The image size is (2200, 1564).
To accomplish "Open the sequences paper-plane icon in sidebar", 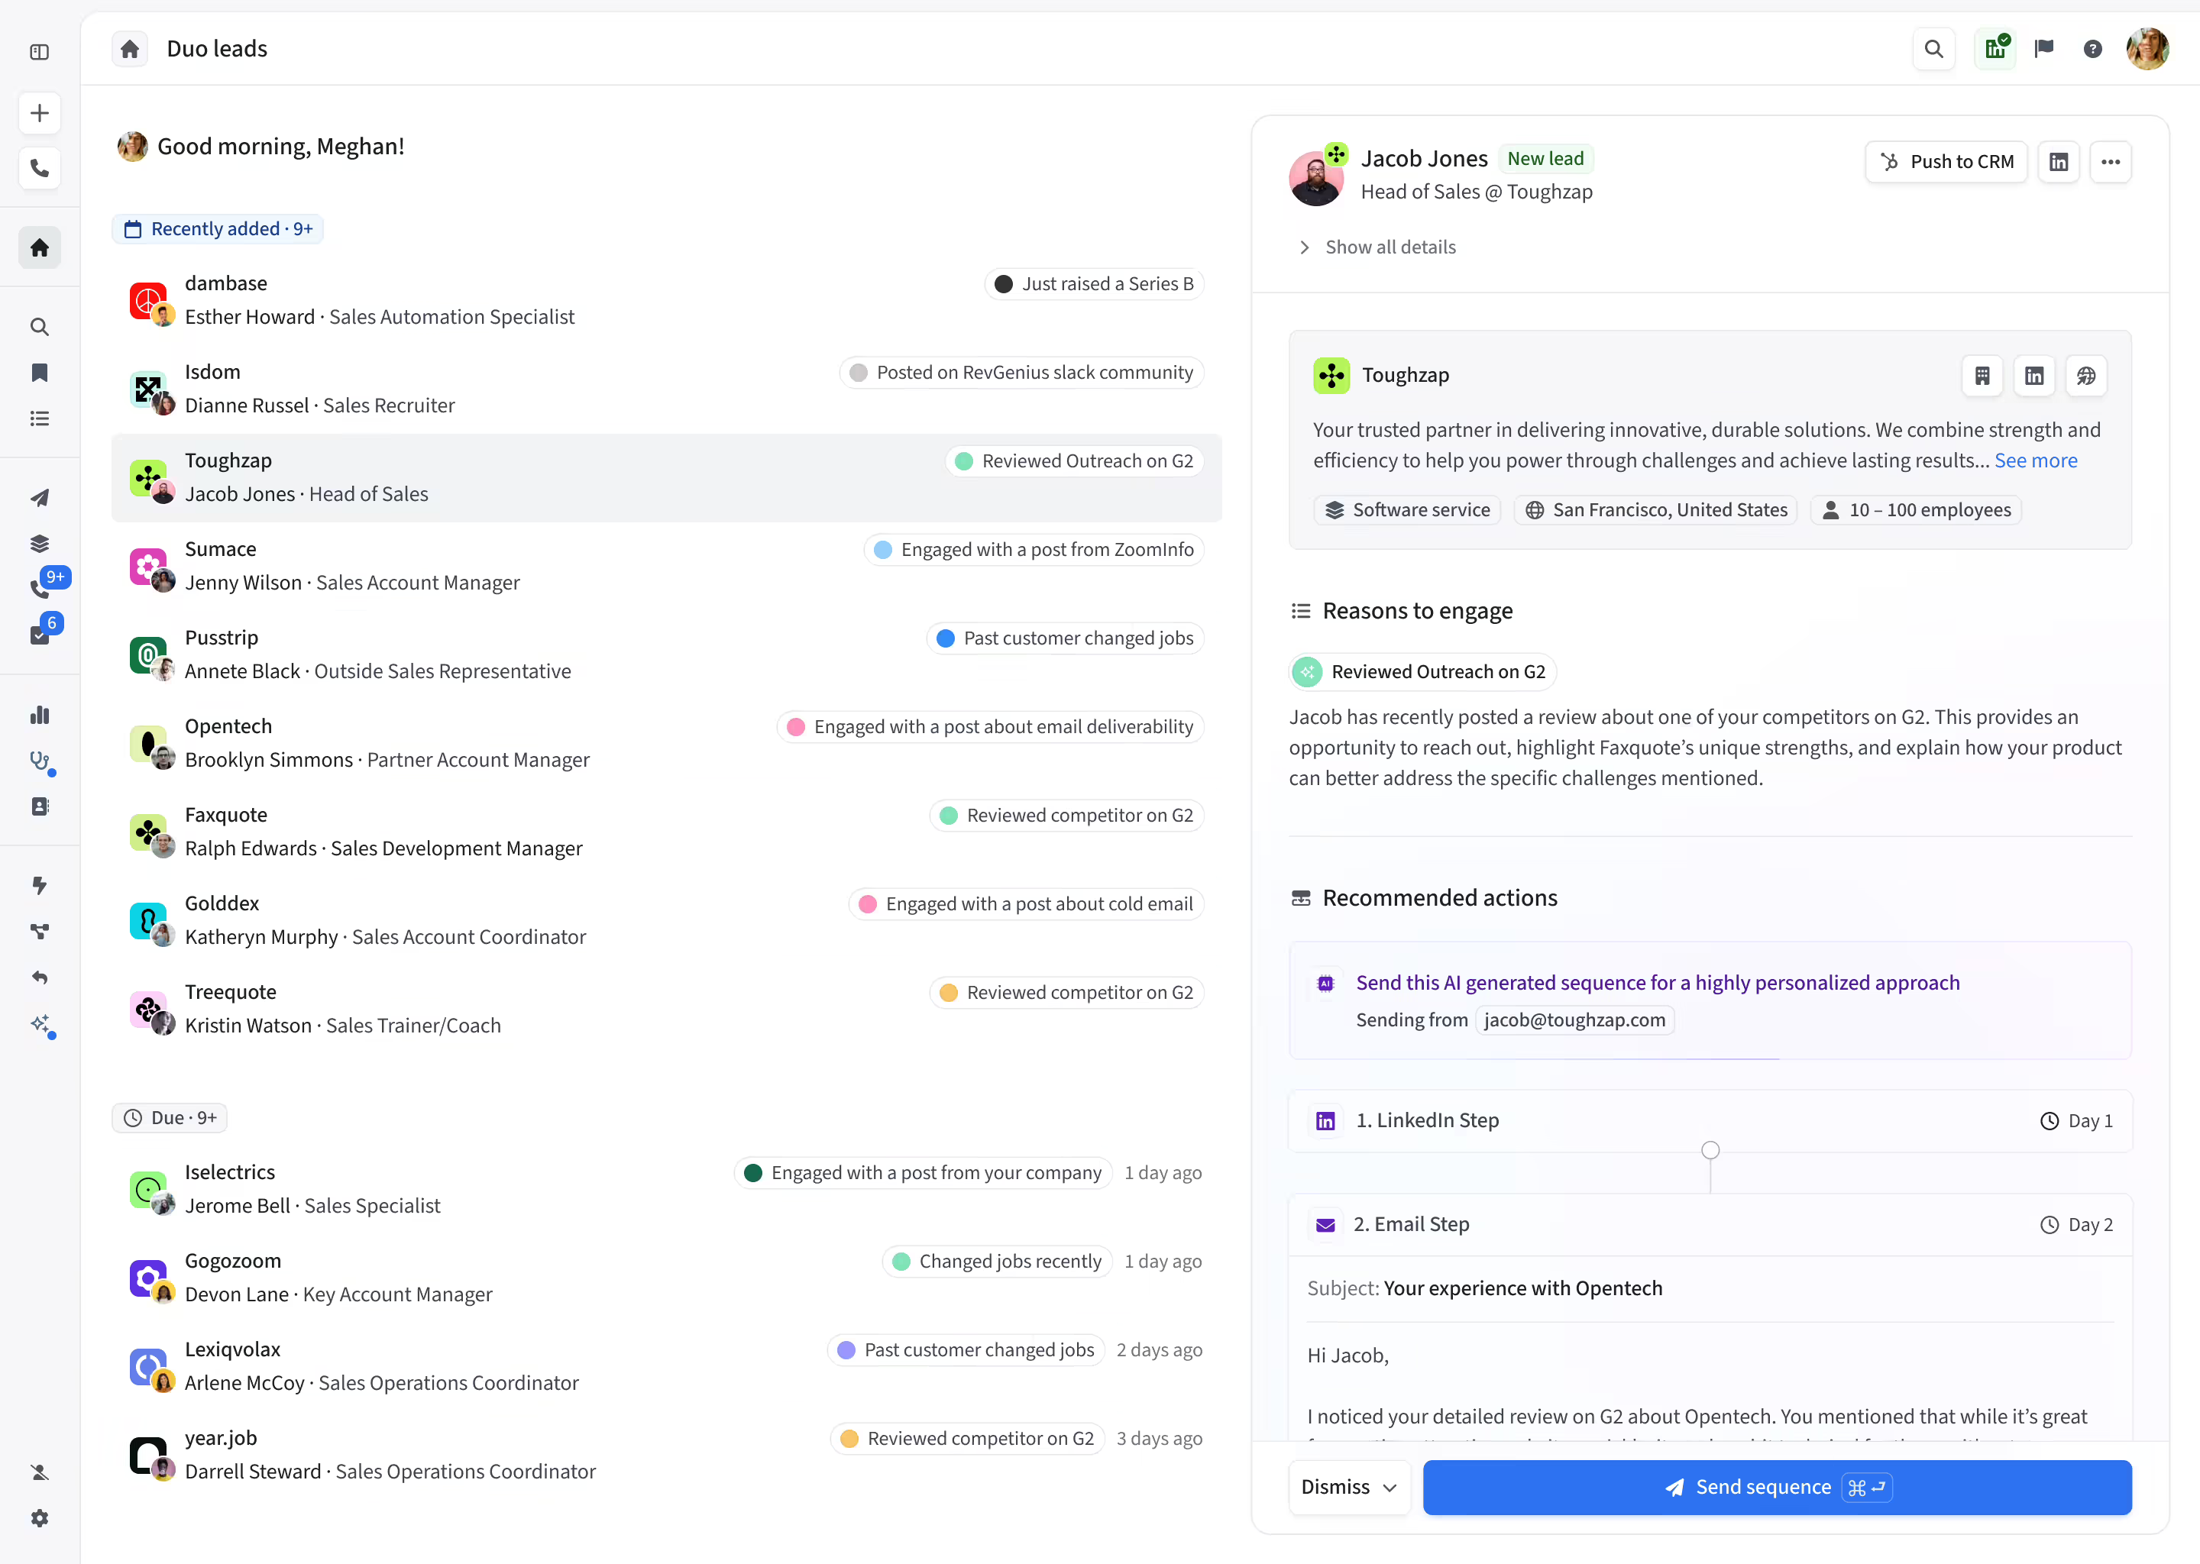I will [40, 497].
